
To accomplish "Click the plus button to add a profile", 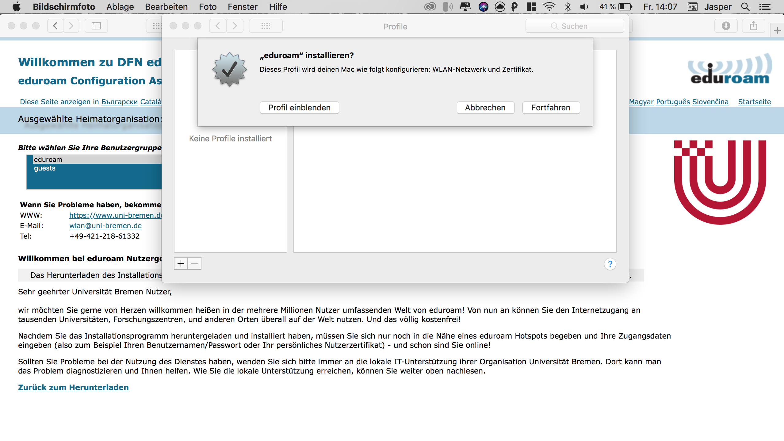I will (x=181, y=263).
